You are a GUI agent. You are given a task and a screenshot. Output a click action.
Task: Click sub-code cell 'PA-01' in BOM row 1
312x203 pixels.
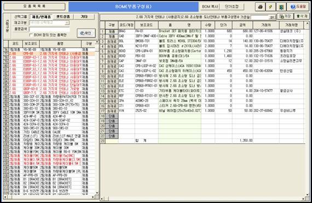[147, 31]
